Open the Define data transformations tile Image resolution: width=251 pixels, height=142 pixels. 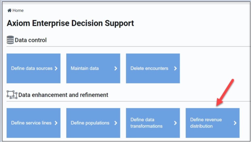coord(153,123)
